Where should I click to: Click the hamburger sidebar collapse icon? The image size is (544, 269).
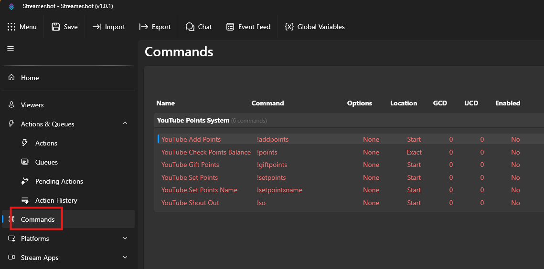[11, 48]
